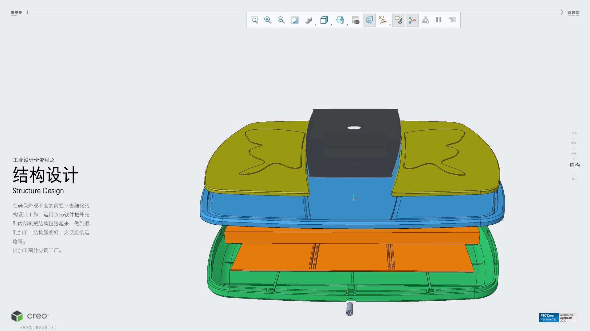Click the Repaint screen icon

tap(295, 20)
